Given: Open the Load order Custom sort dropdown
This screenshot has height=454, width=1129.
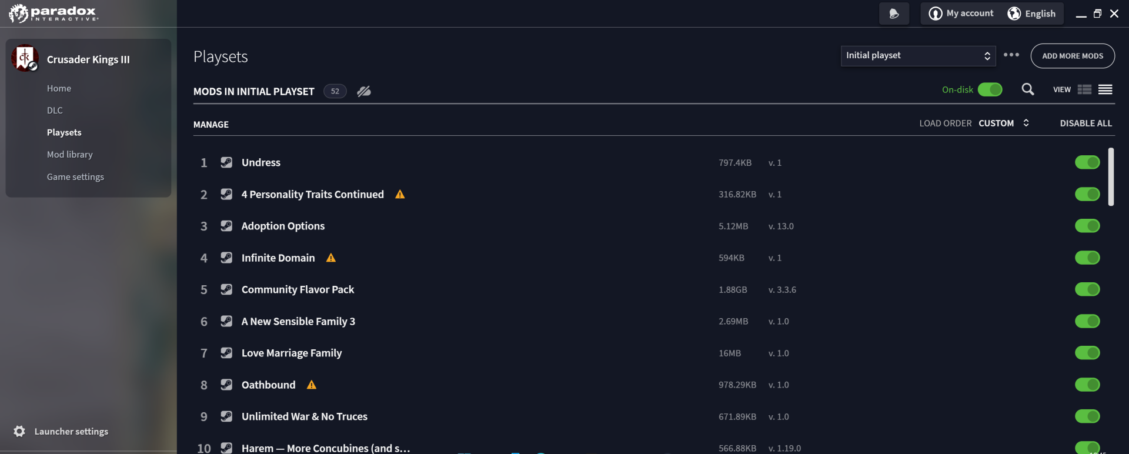Looking at the screenshot, I should 1004,123.
